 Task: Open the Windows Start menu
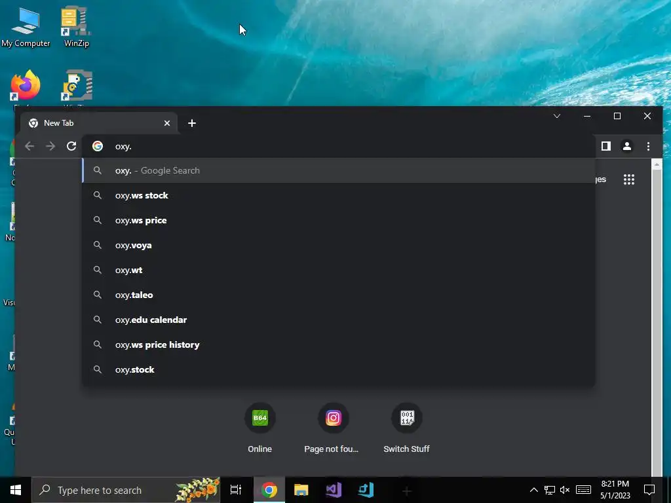click(16, 490)
